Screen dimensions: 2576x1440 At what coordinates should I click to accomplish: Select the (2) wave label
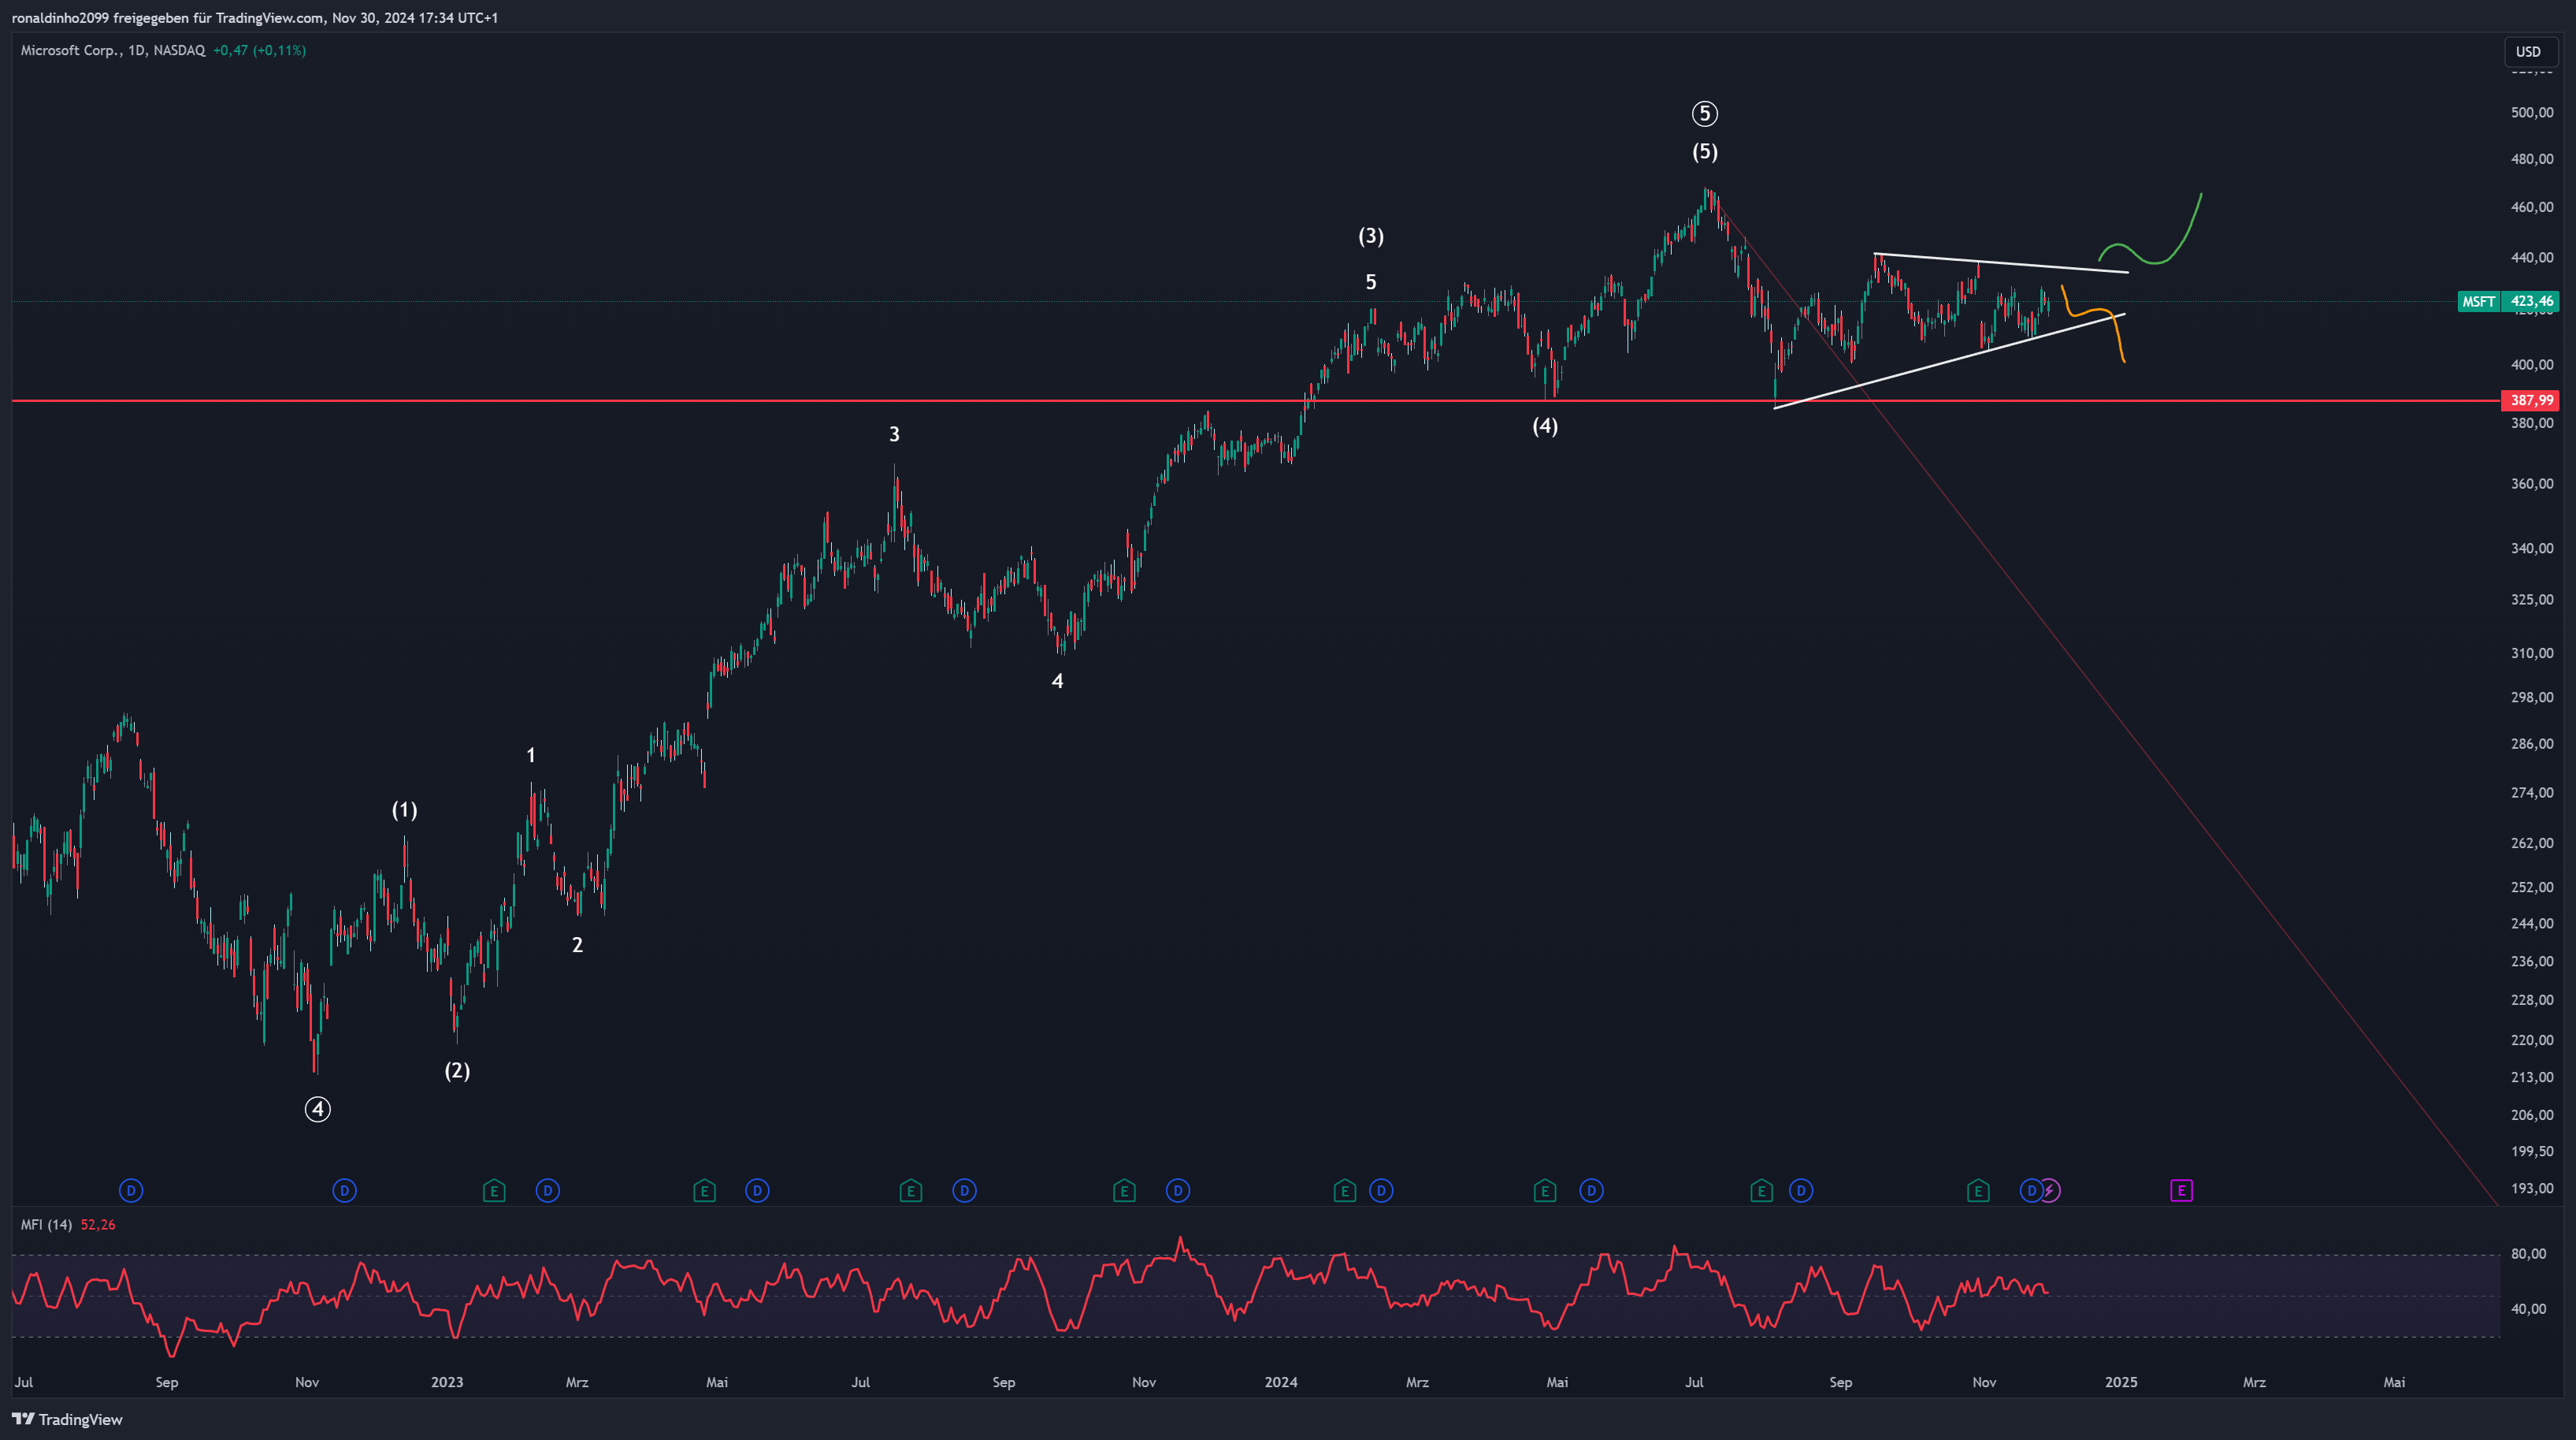coord(457,1071)
